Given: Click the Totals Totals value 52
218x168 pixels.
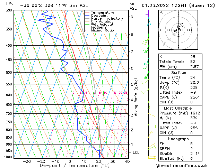Looking at the screenshot, I should tap(193, 62).
